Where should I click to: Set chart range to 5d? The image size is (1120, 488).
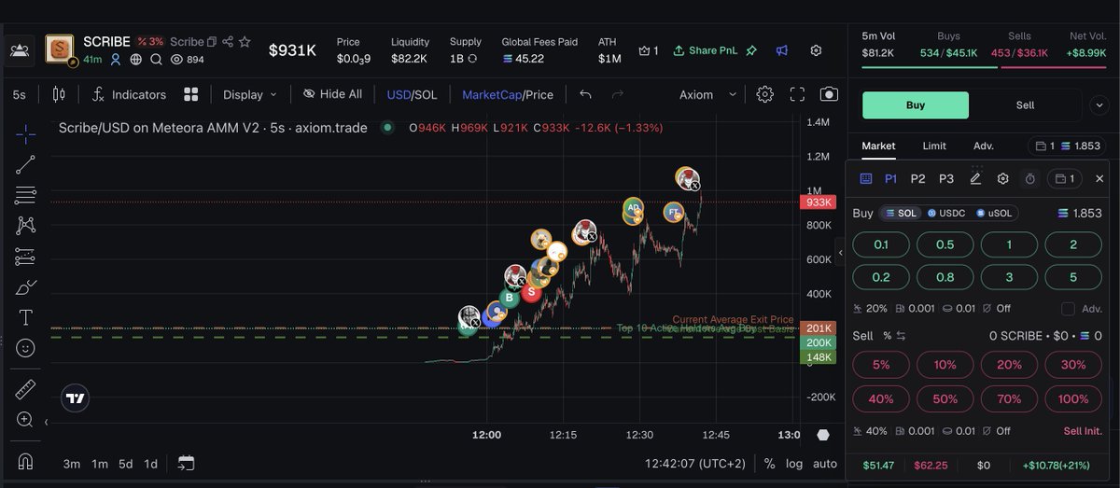pyautogui.click(x=124, y=464)
